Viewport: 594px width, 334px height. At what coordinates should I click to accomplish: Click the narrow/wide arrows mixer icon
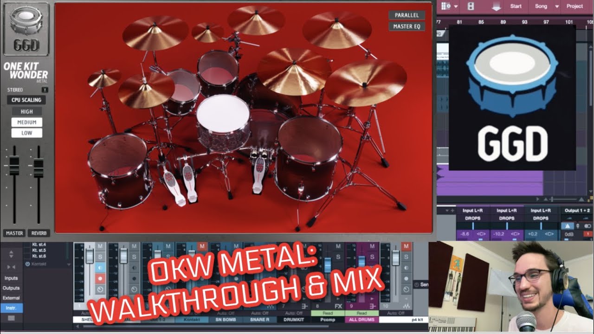[x=11, y=267]
